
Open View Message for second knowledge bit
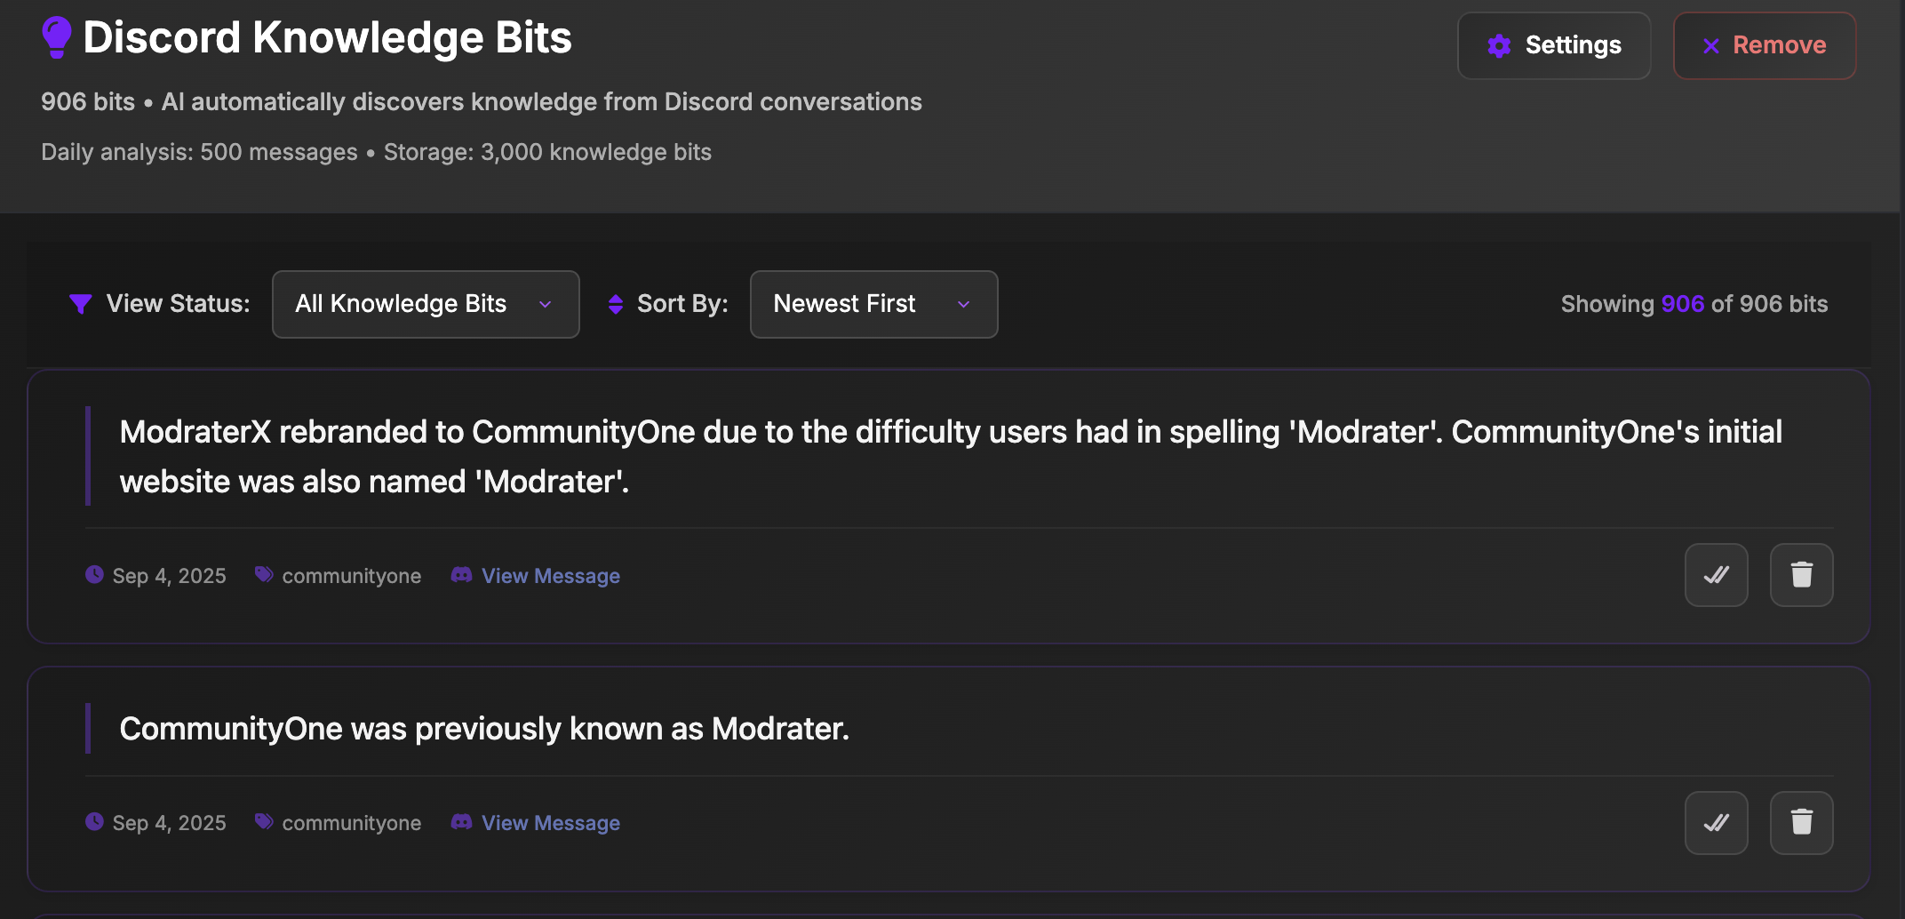pos(551,823)
